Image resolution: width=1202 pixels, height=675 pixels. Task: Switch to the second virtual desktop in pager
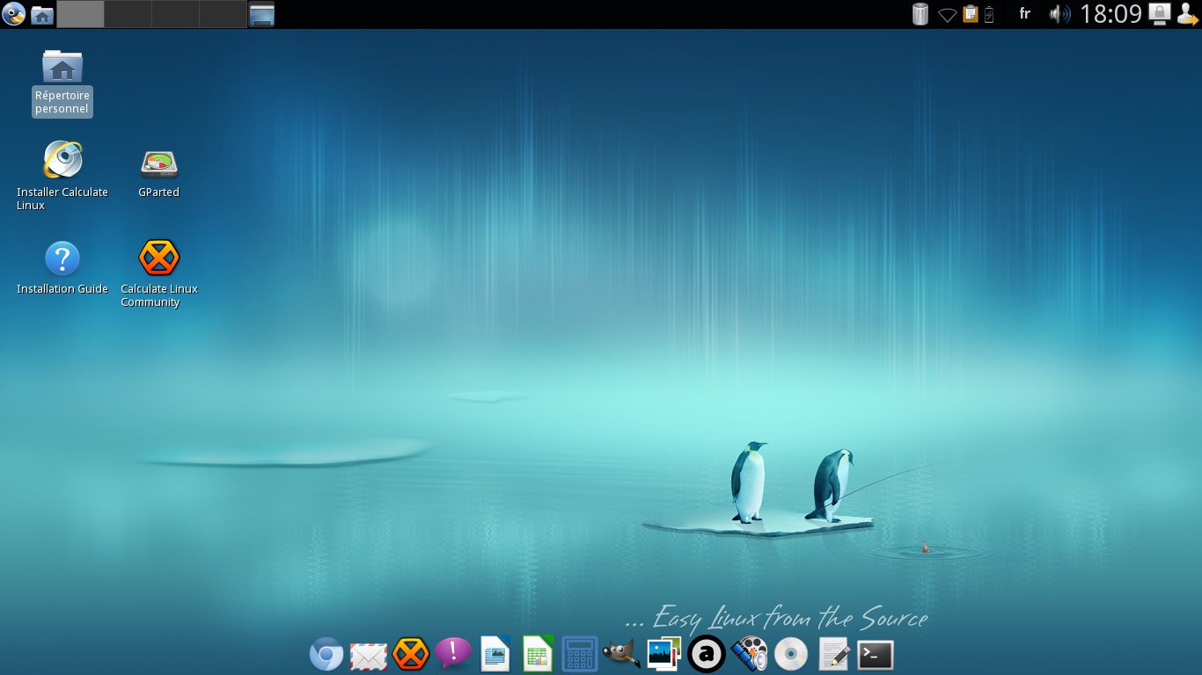[128, 14]
